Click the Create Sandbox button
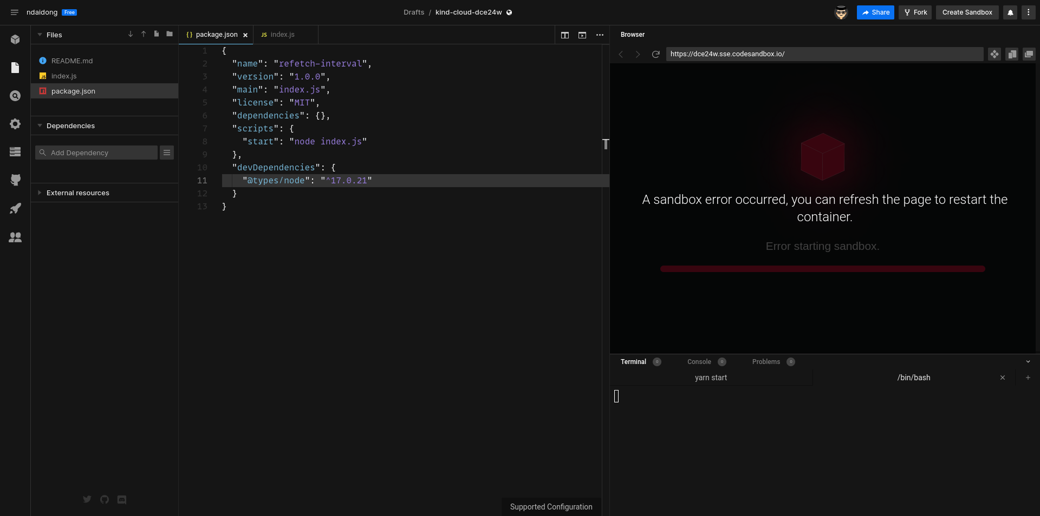The height and width of the screenshot is (516, 1040). [x=967, y=12]
